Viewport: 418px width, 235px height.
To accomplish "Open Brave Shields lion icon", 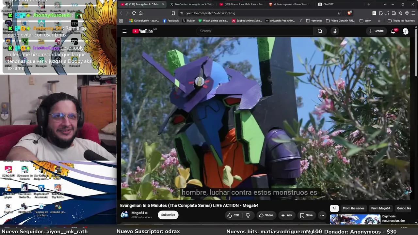I will click(x=349, y=13).
